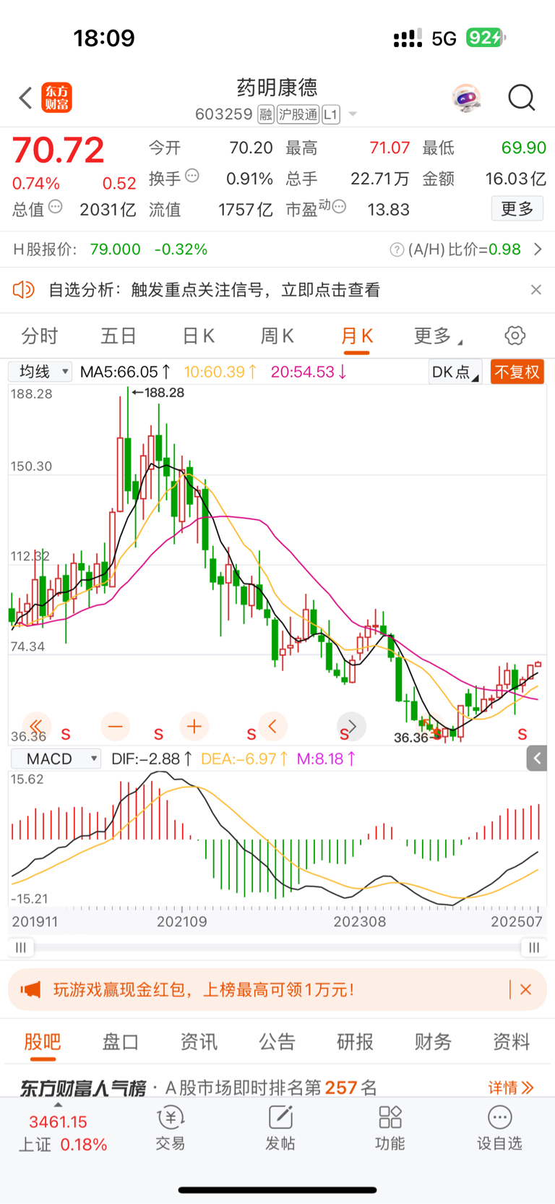Open 详情 popularity ranking link
The image size is (555, 1204).
tap(511, 1087)
